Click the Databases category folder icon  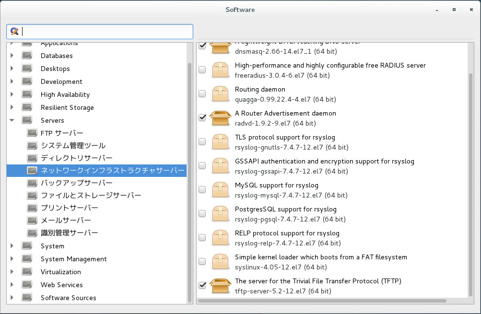pos(27,56)
